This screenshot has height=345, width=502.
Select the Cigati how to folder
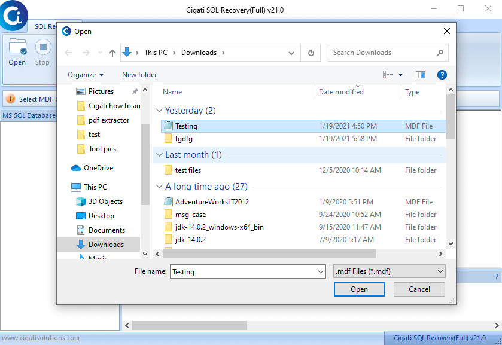point(108,106)
